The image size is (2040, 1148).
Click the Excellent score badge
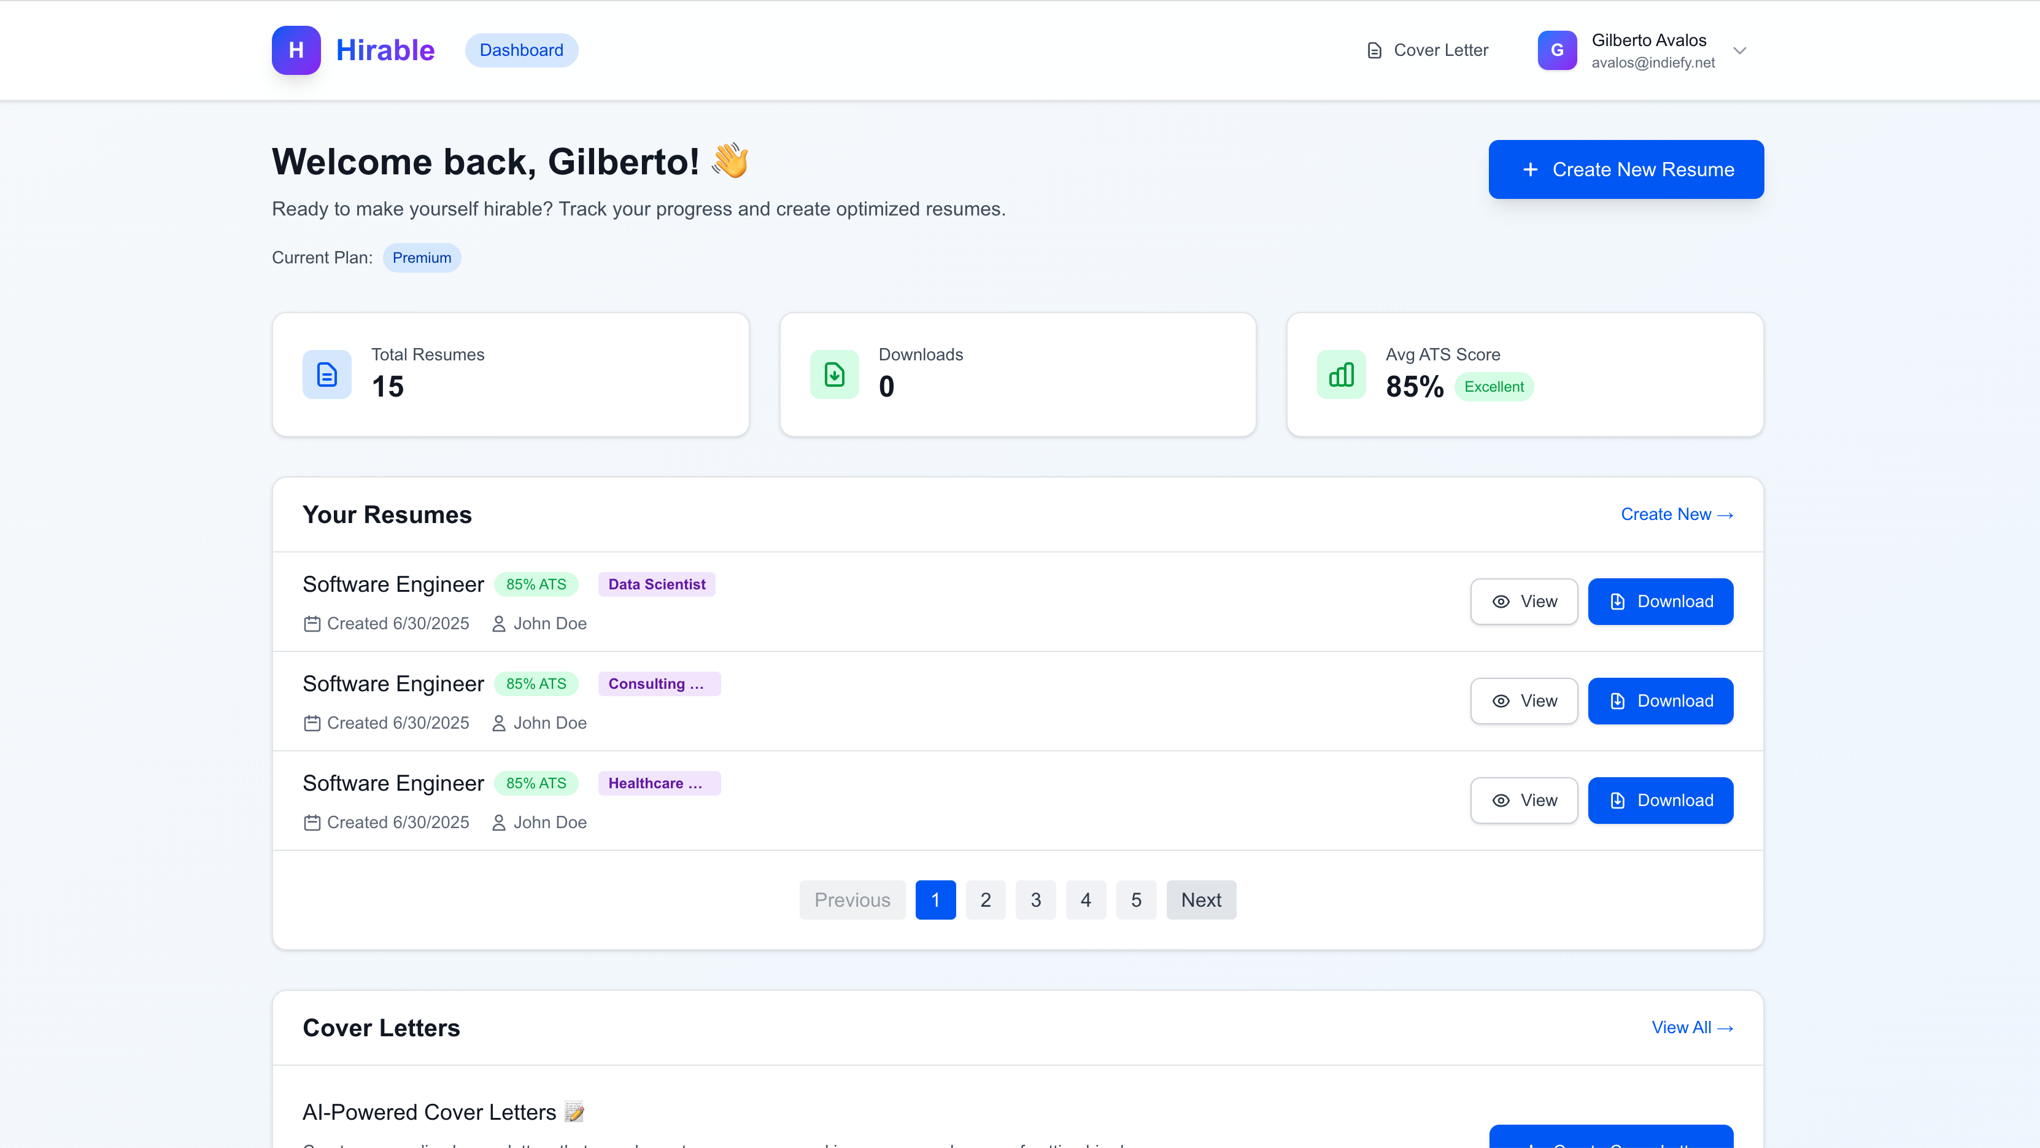pyautogui.click(x=1494, y=387)
